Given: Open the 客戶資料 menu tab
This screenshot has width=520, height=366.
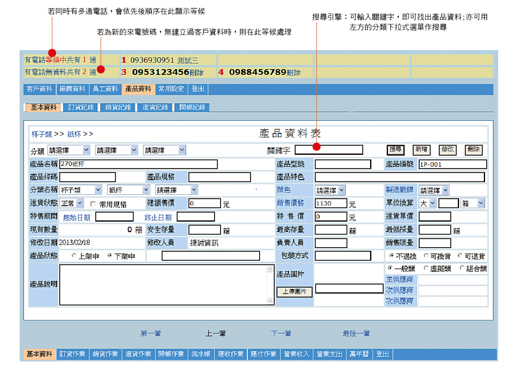Looking at the screenshot, I should point(39,89).
